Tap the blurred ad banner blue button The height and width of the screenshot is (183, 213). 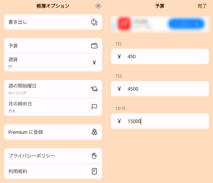tap(186, 24)
